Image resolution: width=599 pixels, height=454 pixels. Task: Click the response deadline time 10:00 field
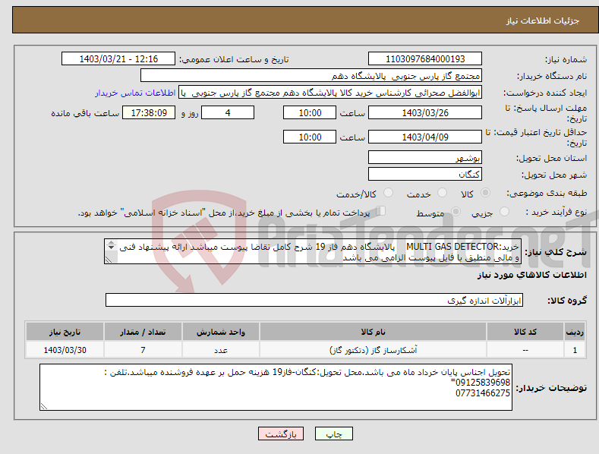click(x=310, y=112)
